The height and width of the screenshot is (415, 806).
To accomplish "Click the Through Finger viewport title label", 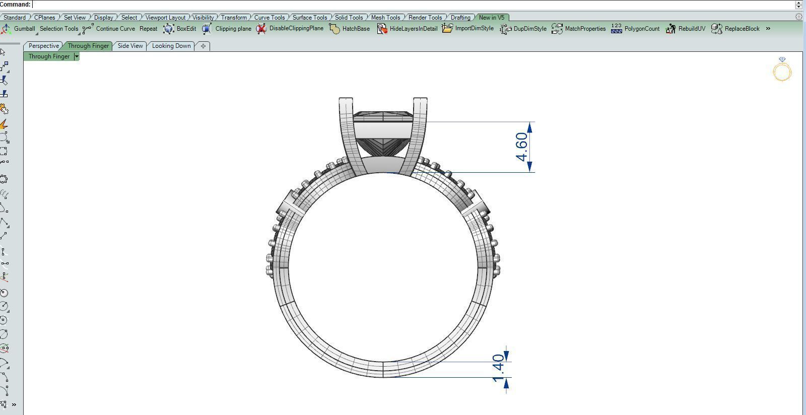I will pyautogui.click(x=49, y=56).
